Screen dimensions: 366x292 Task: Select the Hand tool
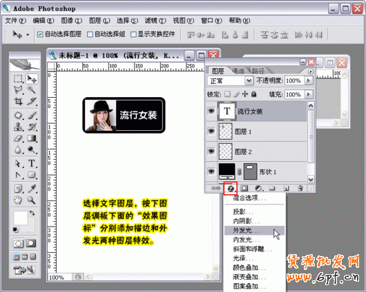(18, 200)
